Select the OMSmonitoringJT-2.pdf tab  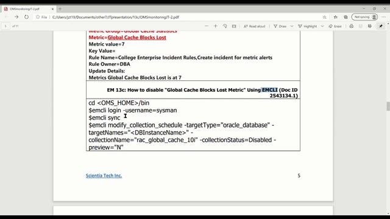(x=29, y=9)
